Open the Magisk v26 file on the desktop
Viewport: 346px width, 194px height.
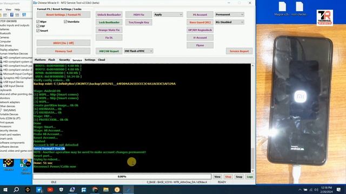282,9
